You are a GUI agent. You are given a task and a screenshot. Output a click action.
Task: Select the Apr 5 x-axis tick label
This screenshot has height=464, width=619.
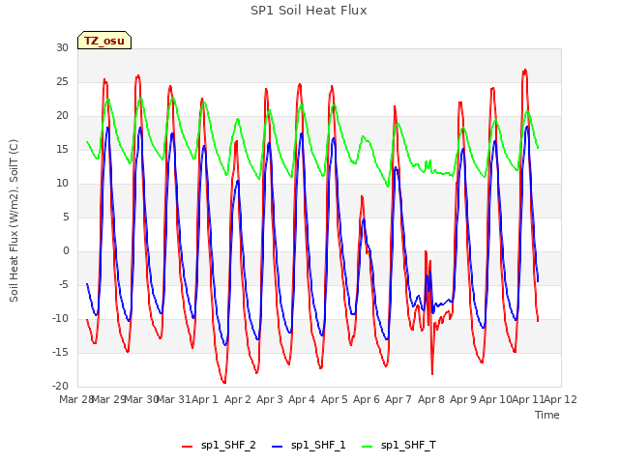[x=334, y=399]
